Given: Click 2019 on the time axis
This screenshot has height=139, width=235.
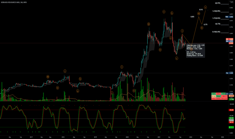Looking at the screenshot, I should pyautogui.click(x=95, y=137).
